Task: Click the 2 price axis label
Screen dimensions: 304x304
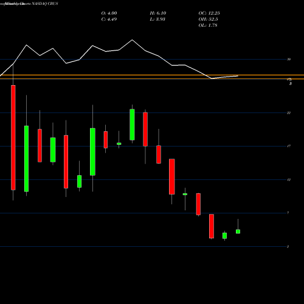Action: tap(288, 247)
